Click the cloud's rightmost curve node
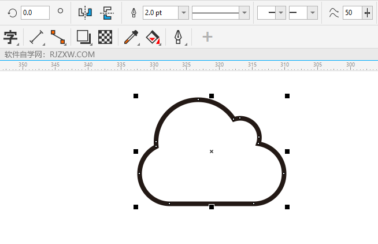378x244 pixels. [284, 173]
